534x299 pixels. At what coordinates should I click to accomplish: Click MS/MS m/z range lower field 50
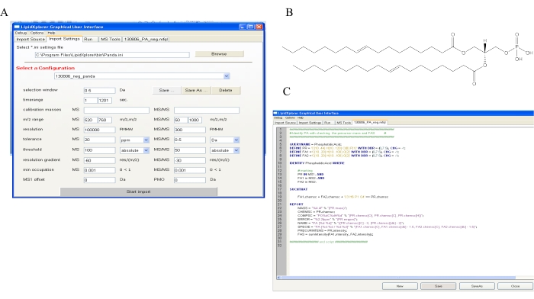click(181, 120)
